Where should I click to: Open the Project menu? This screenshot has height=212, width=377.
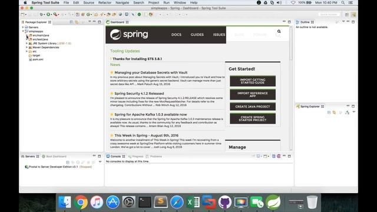click(x=154, y=2)
